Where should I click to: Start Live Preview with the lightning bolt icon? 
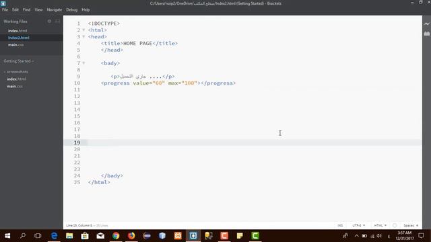pyautogui.click(x=426, y=24)
